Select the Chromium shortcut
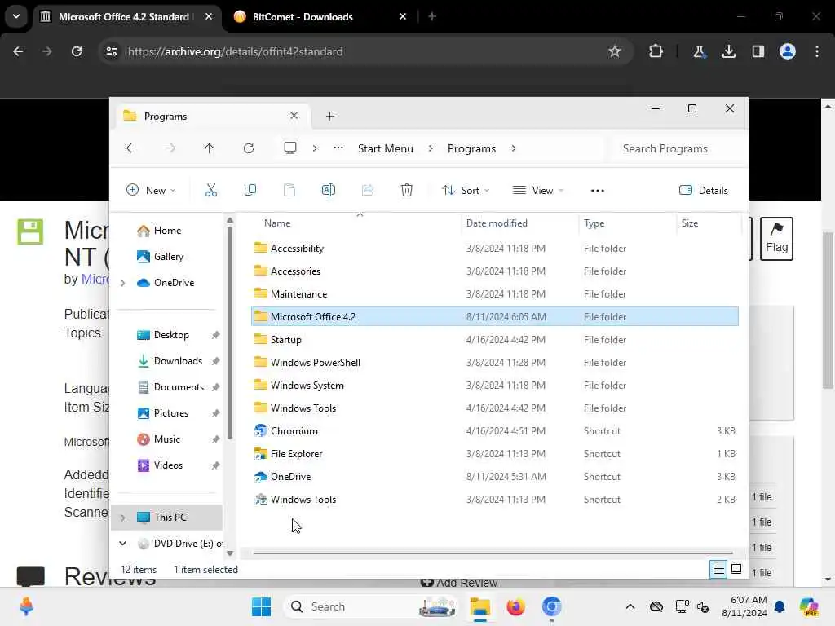 [495, 431]
